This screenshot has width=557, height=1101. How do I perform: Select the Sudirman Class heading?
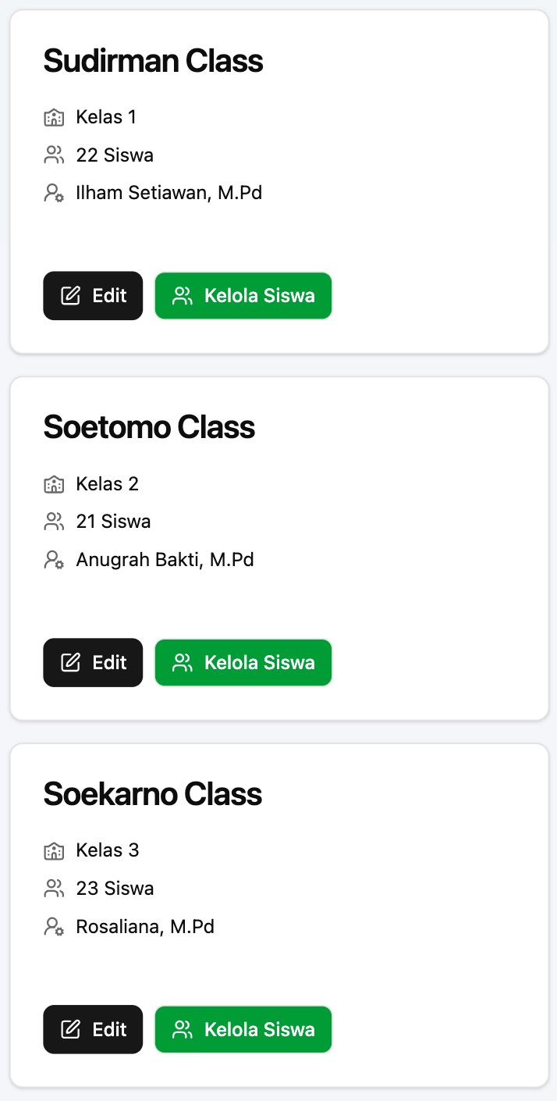pos(153,61)
